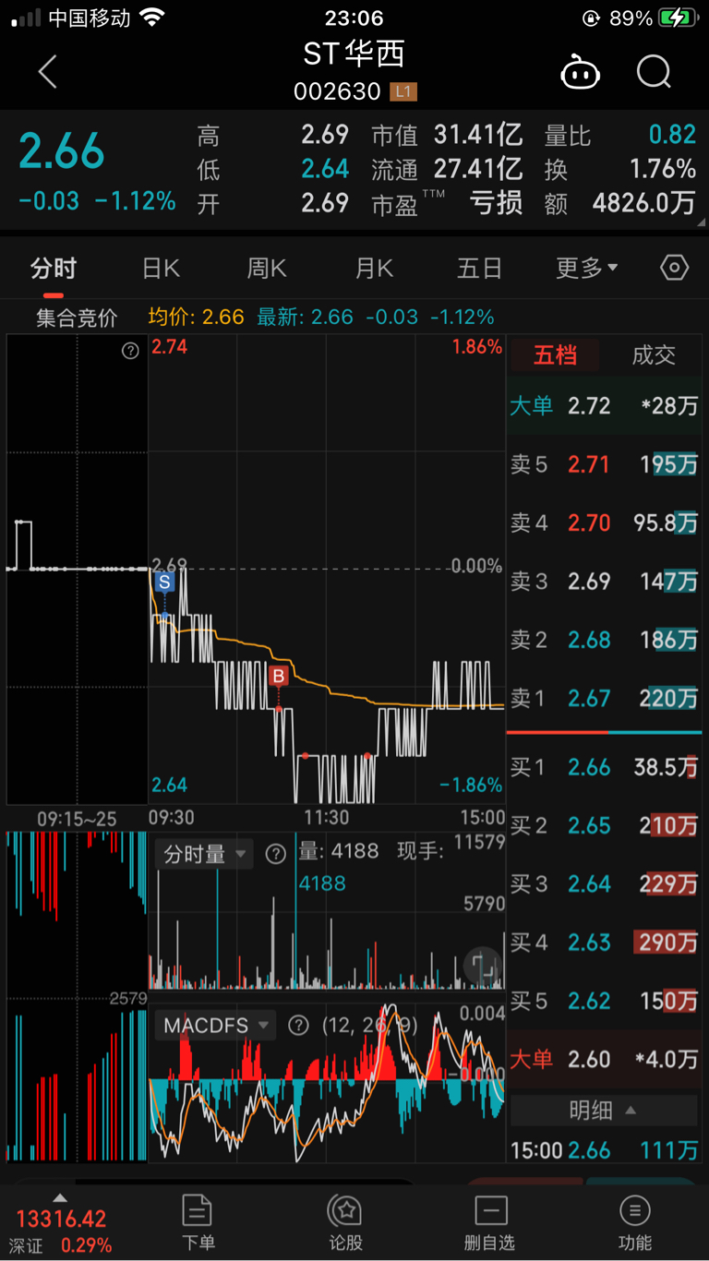
Task: Tap 卖2 row at 2.68
Action: (x=604, y=640)
